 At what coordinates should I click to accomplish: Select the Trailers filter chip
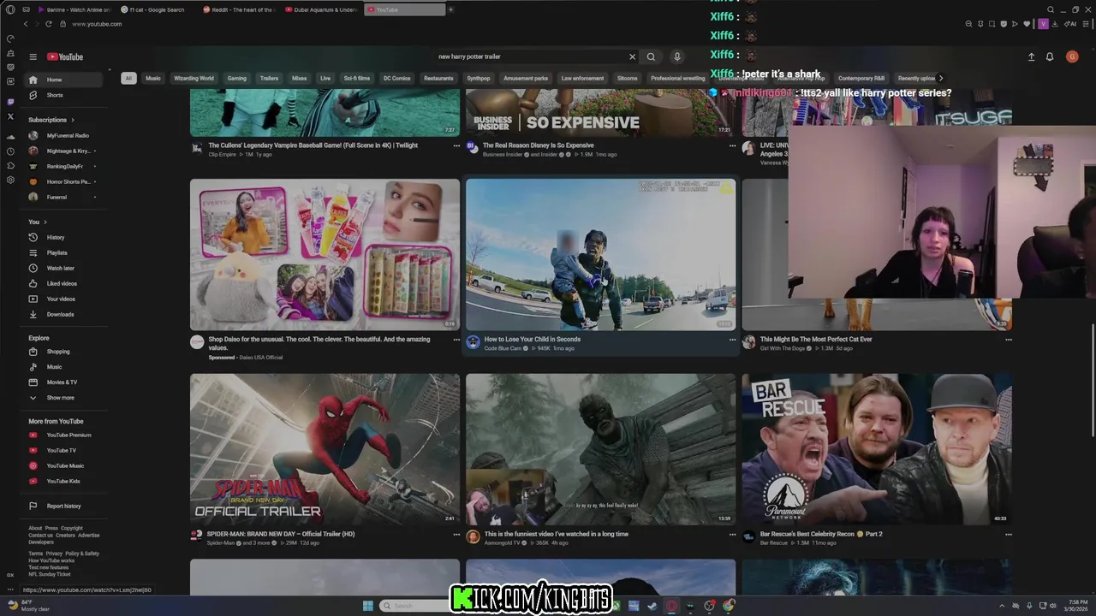(269, 78)
